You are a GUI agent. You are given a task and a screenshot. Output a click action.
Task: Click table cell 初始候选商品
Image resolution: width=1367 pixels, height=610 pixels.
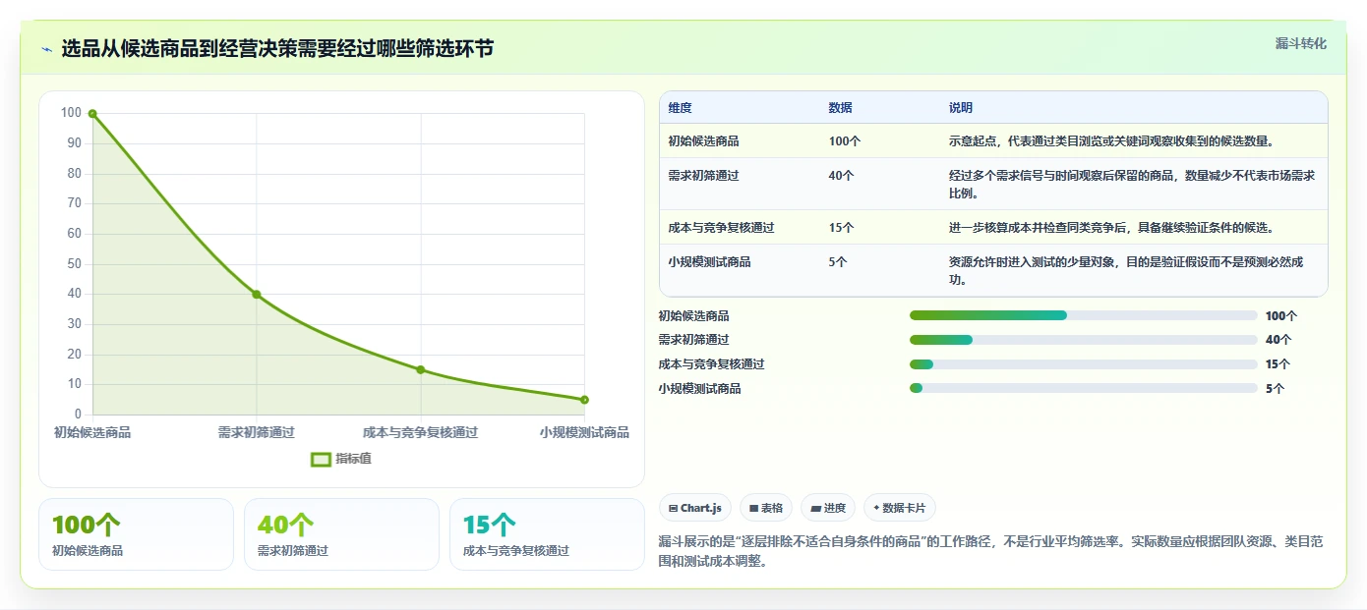[x=703, y=141]
